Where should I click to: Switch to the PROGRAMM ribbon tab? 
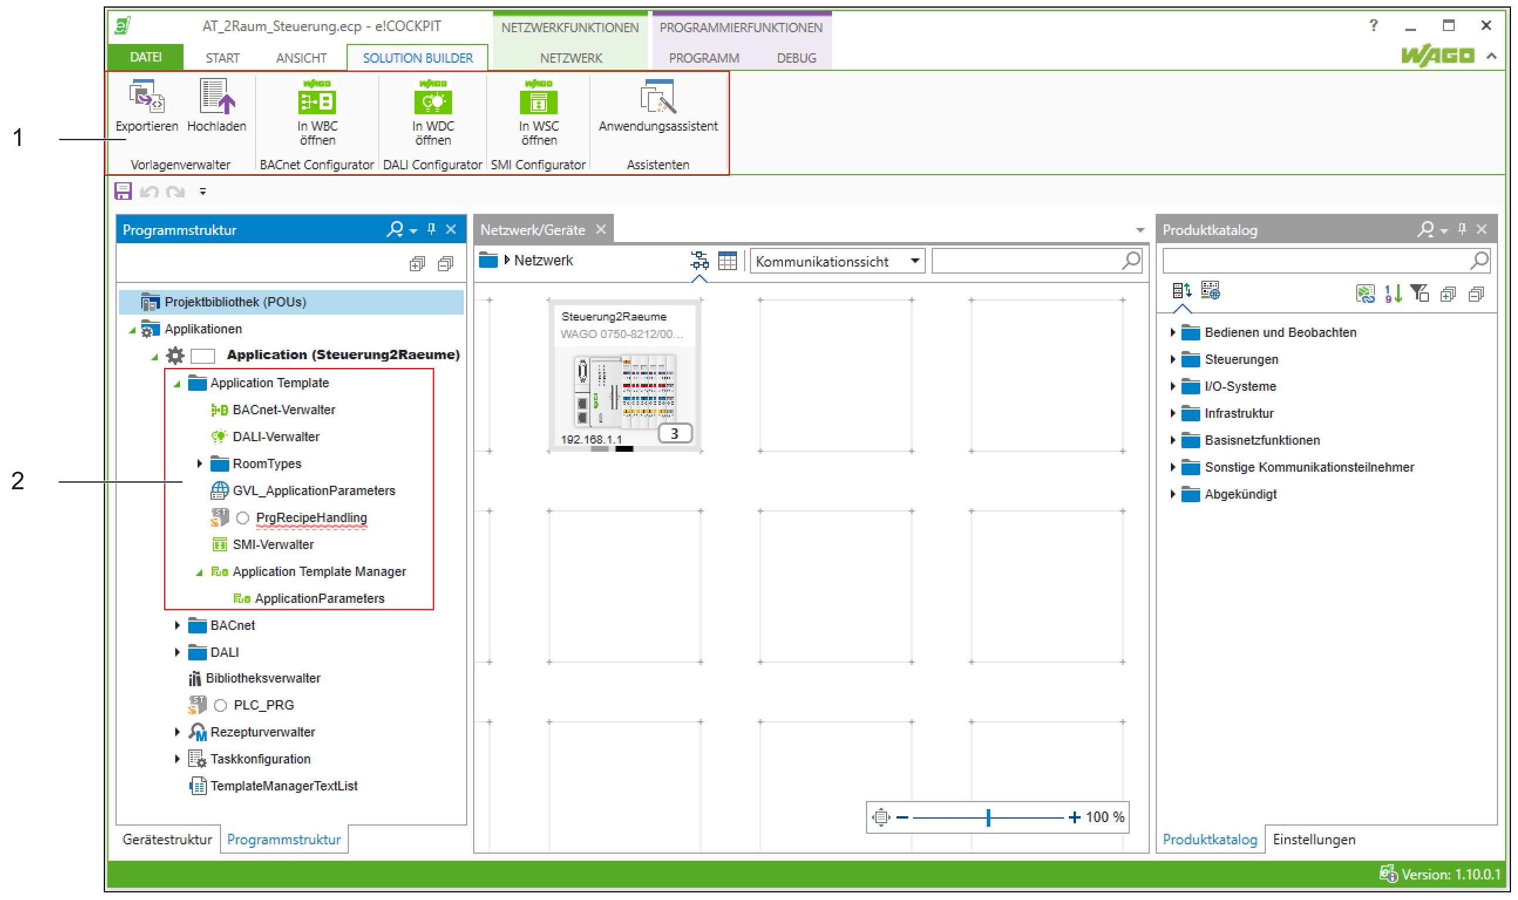(704, 58)
